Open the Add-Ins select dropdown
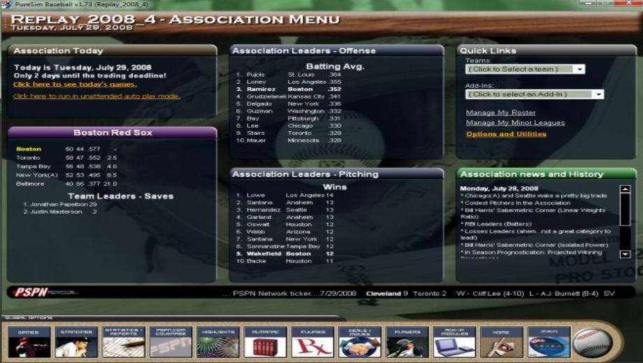The height and width of the screenshot is (363, 643). [598, 94]
